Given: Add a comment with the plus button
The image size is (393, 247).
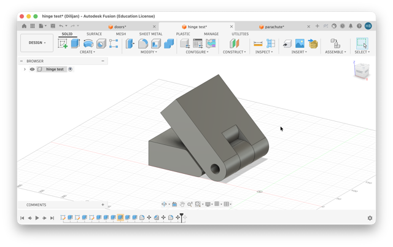Looking at the screenshot, I should 103,205.
